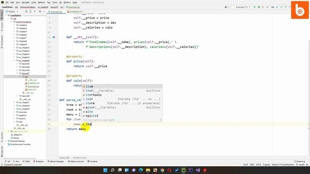Expand the graphics folder
310x174 pixels.
(x=14, y=115)
